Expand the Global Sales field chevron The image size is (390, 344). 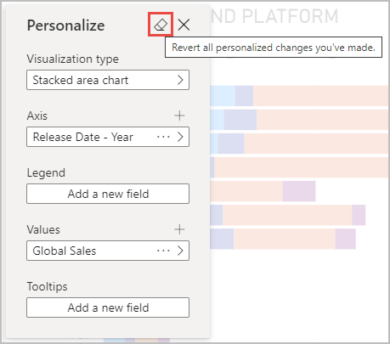pos(180,251)
